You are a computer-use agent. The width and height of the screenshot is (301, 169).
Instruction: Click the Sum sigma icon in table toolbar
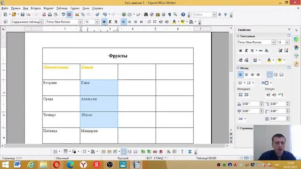coord(190,152)
